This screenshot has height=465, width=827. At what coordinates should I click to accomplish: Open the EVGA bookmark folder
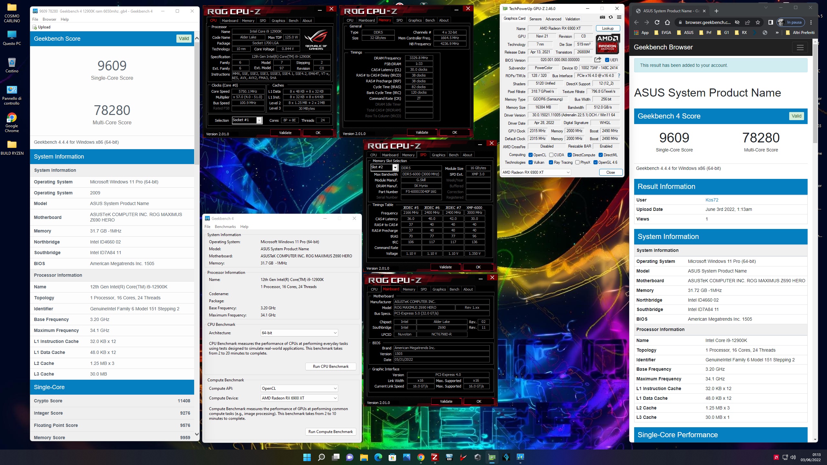point(663,33)
